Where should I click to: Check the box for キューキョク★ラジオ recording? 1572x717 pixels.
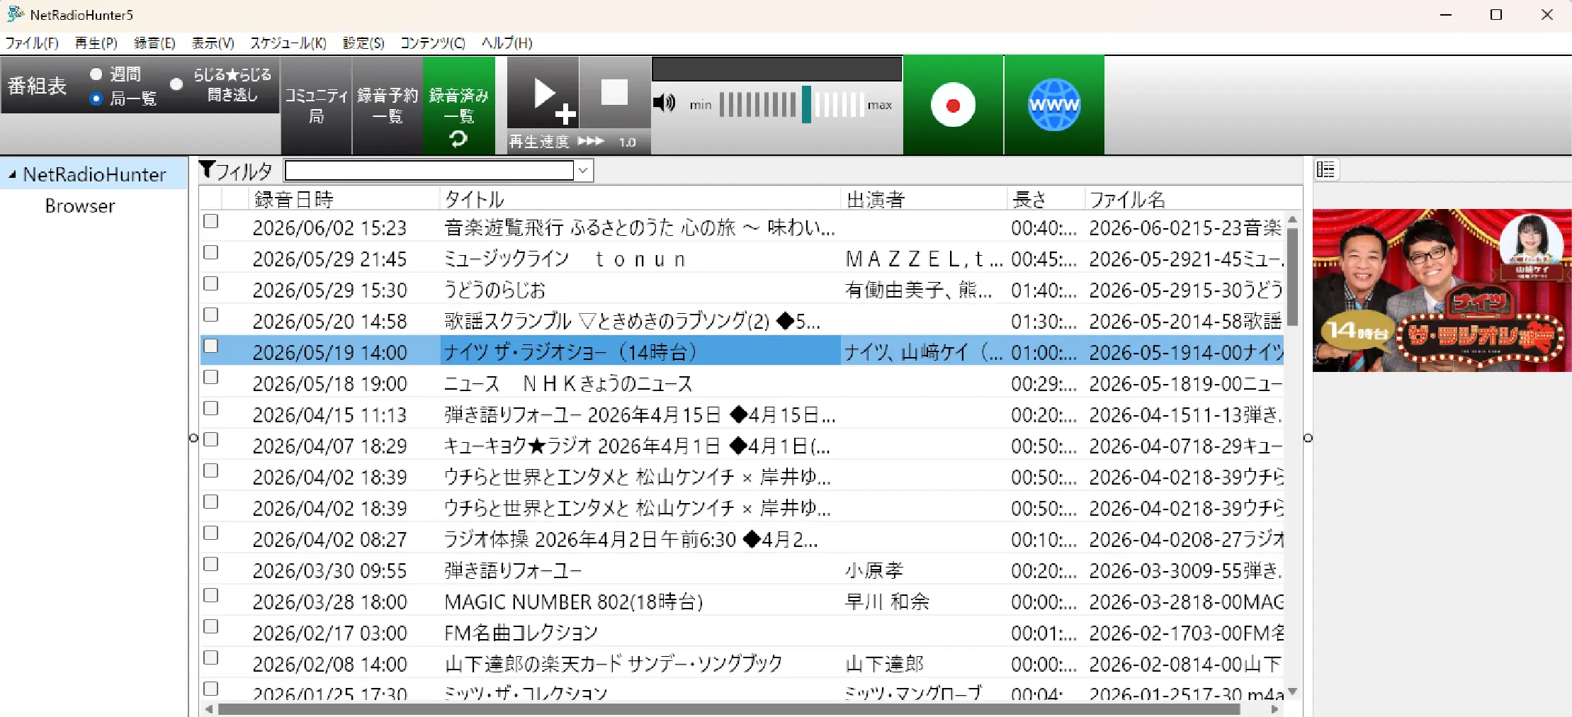(x=210, y=439)
